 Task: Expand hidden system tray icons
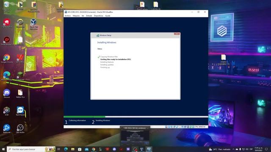(x=233, y=149)
